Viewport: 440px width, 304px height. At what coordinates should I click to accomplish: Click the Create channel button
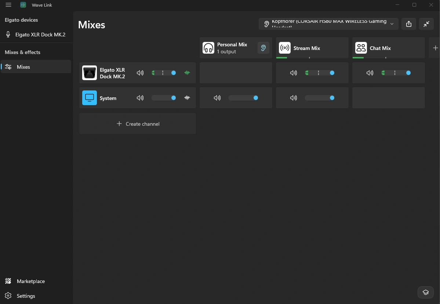coord(138,124)
